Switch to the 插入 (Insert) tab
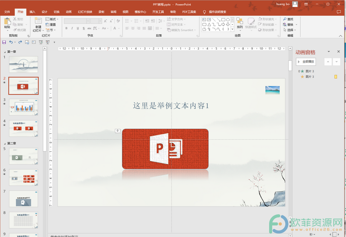Image resolution: width=346 pixels, height=237 pixels. click(32, 12)
